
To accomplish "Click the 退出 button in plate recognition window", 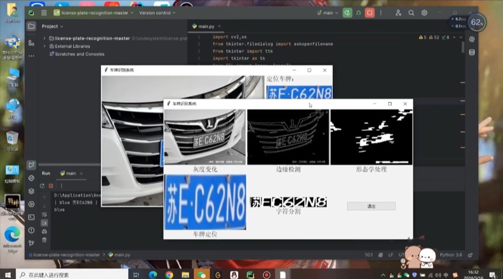I will (371, 207).
